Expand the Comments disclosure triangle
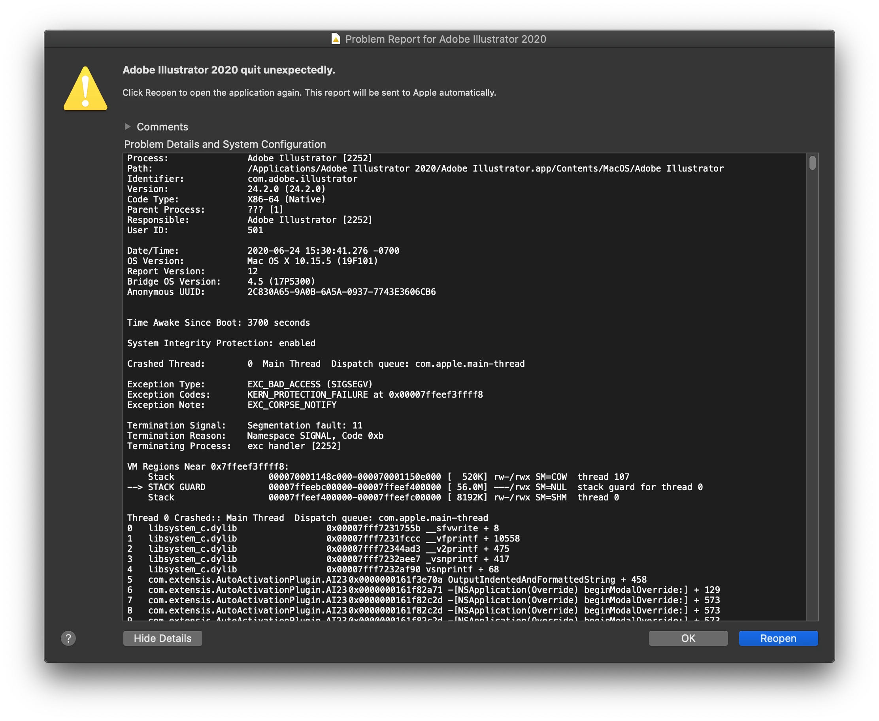This screenshot has height=721, width=879. [128, 126]
